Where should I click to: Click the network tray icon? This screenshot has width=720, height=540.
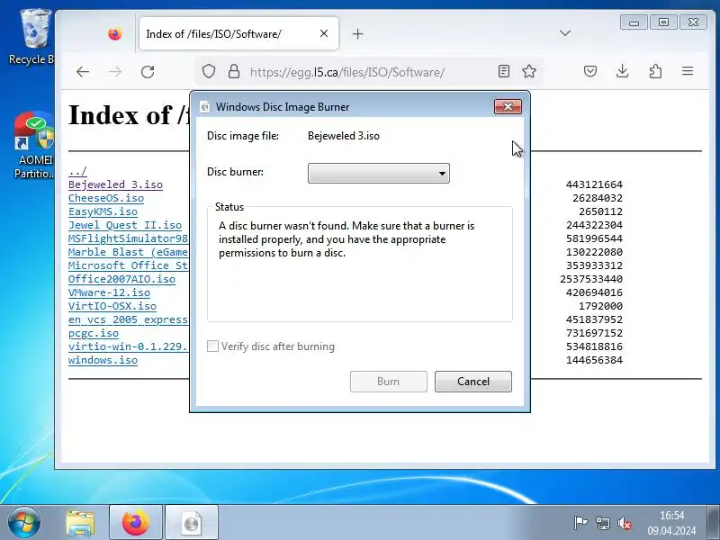pyautogui.click(x=603, y=523)
